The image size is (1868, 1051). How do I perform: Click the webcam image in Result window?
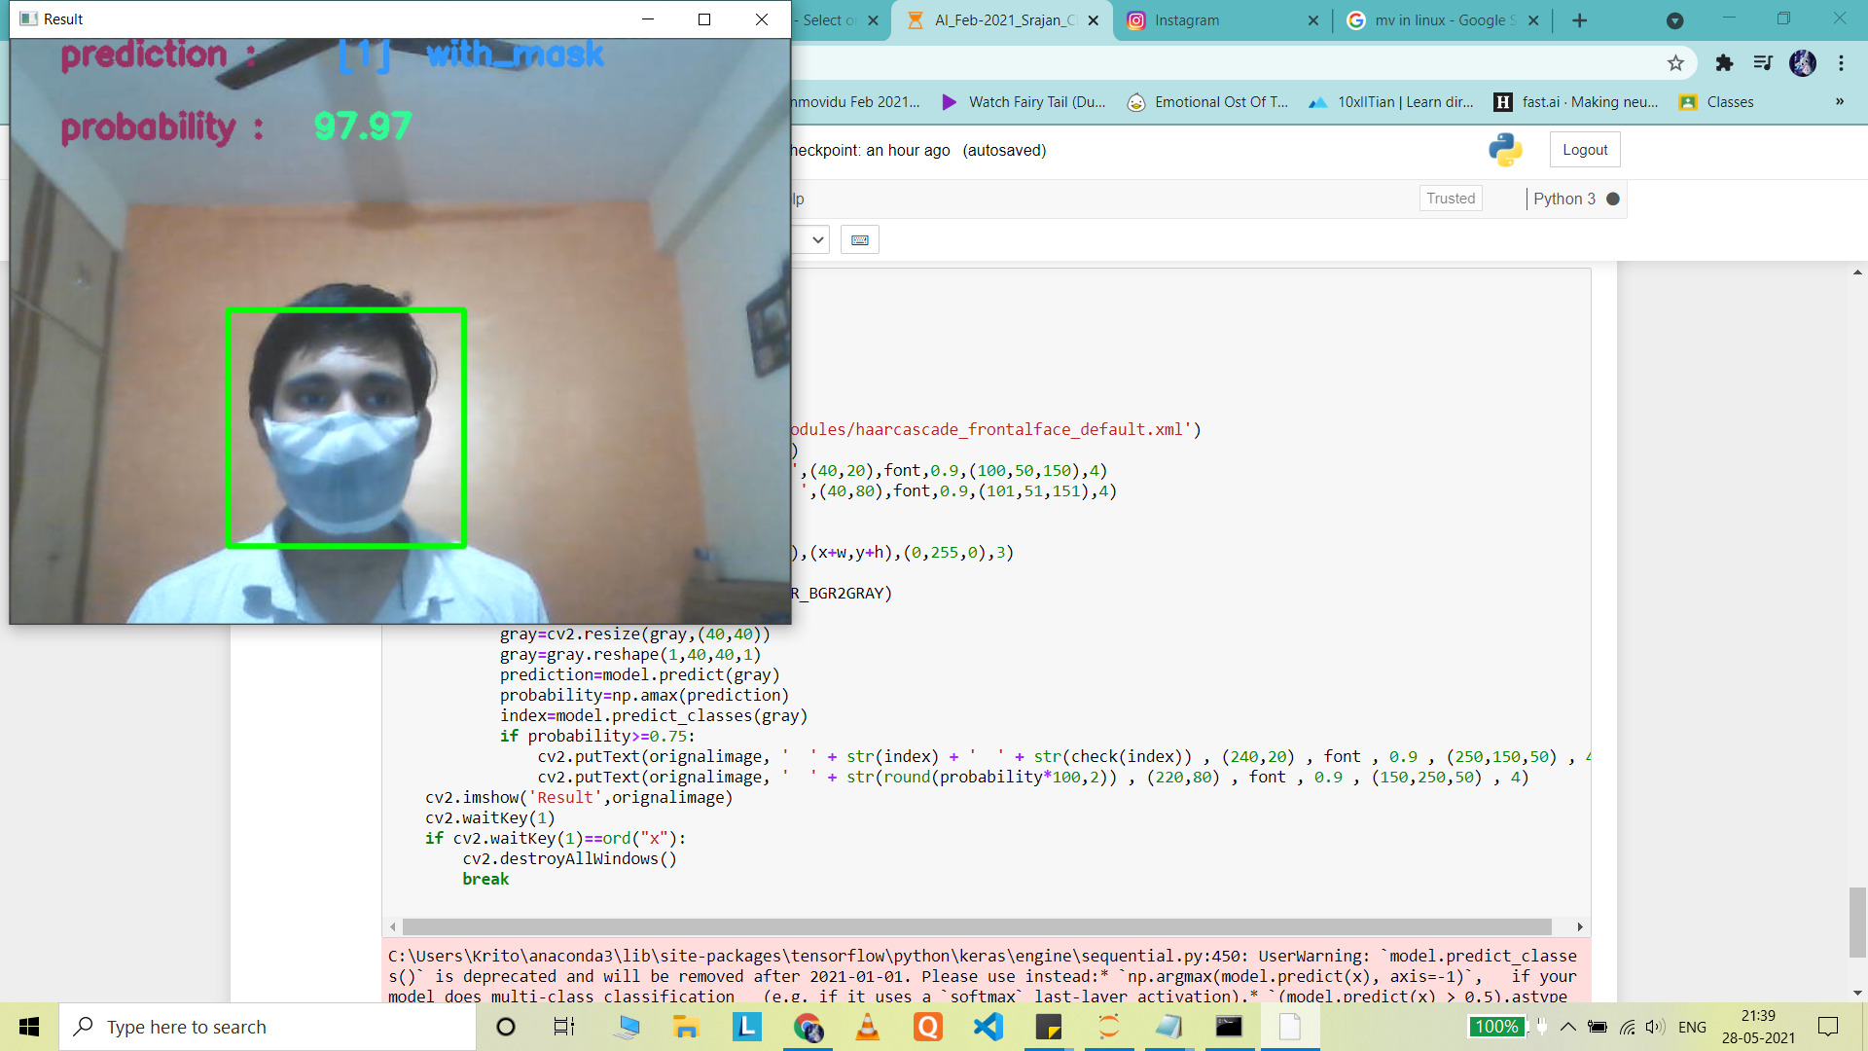[400, 331]
